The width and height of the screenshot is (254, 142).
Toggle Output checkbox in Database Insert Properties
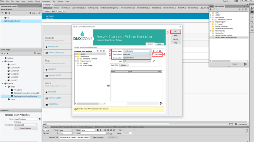pos(15,122)
